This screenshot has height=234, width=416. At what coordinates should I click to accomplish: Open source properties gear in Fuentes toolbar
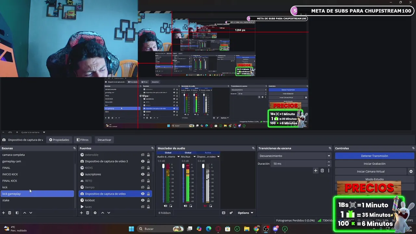point(95,213)
